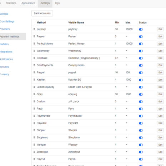Edit the 2checkout payment method
The width and height of the screenshot is (166, 166).
160,152
